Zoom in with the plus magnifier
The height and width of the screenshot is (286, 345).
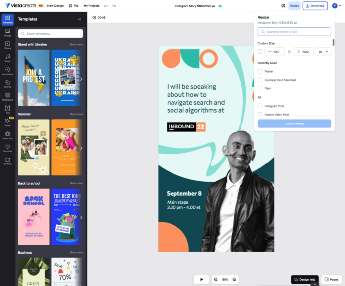(x=234, y=280)
